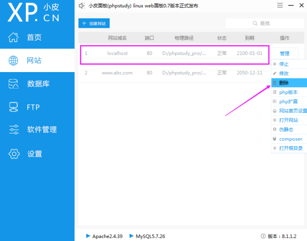This screenshot has height=241, width=307.
Task: Click composer in the context menu
Action: (290, 139)
